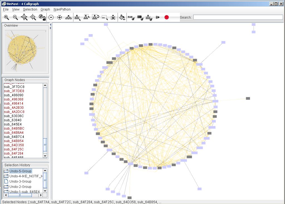Select sub_3F7DE8 in Graph Nodes list
Screen dimensions: 285x204
(14, 91)
